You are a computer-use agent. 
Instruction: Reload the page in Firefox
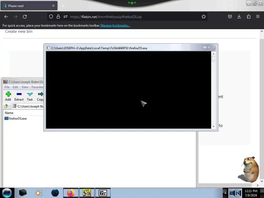coord(25,17)
